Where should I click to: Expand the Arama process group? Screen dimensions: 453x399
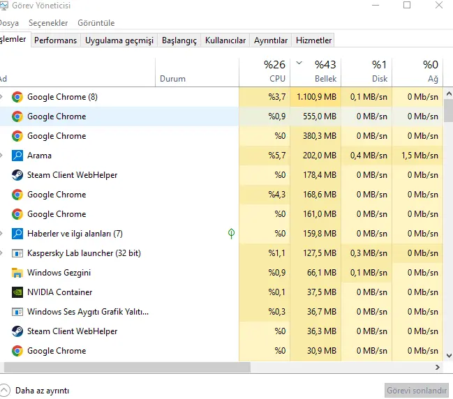point(1,156)
